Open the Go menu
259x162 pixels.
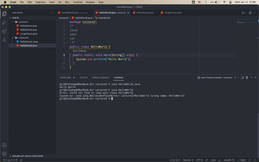[x=60, y=2]
